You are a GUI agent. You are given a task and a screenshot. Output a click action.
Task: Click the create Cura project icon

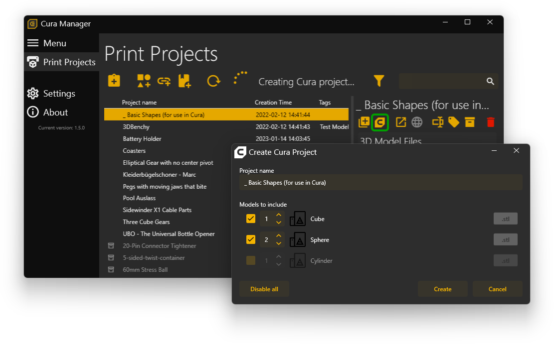coord(380,122)
